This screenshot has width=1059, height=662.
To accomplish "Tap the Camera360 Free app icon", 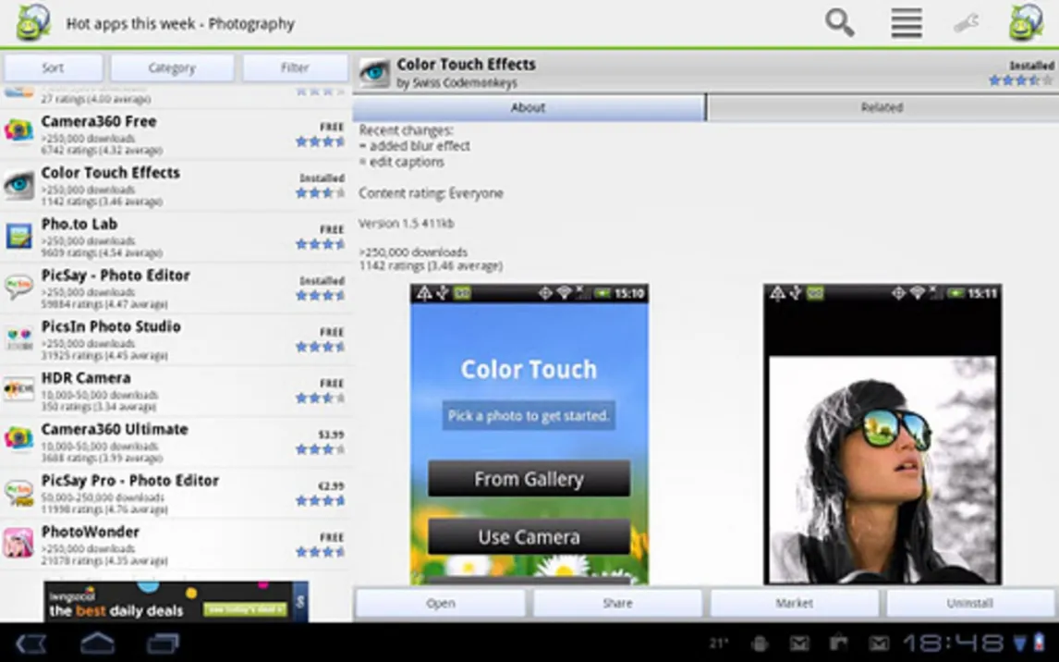I will click(x=18, y=132).
